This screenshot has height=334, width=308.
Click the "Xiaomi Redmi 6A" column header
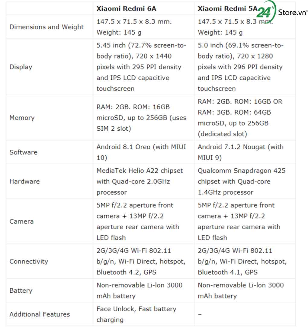click(126, 8)
